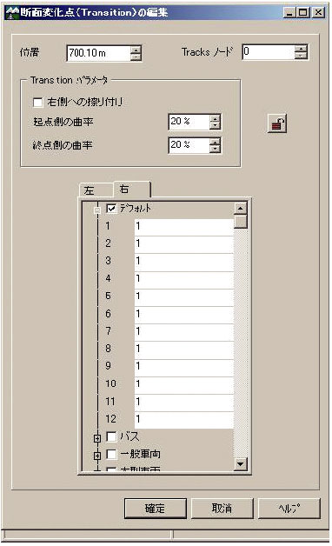Decrease 位置 value with down spinner arrow

click(x=136, y=57)
